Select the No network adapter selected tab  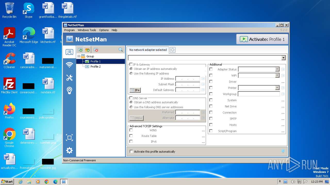[148, 50]
